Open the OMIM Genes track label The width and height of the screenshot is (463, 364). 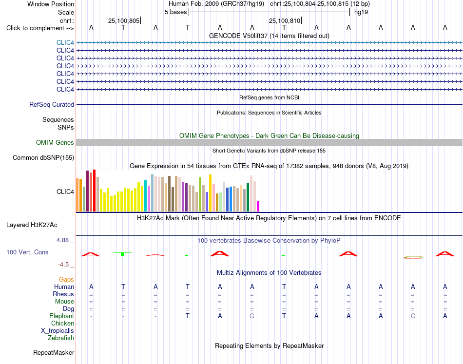pyautogui.click(x=55, y=143)
